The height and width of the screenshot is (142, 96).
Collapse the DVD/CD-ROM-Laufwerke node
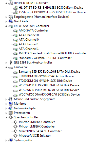coord(6,4)
